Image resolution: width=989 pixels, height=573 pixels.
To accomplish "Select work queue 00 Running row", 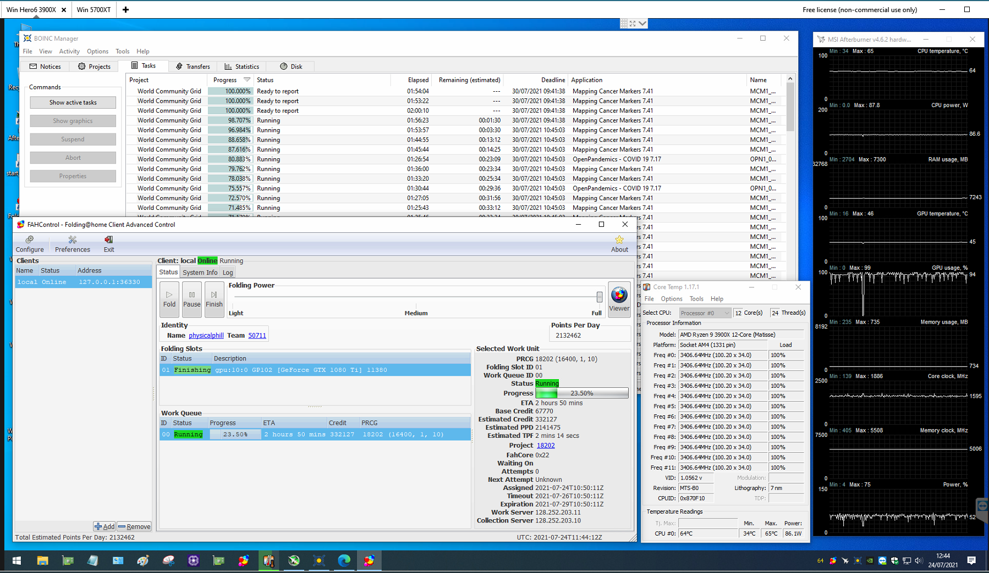I will tap(315, 434).
